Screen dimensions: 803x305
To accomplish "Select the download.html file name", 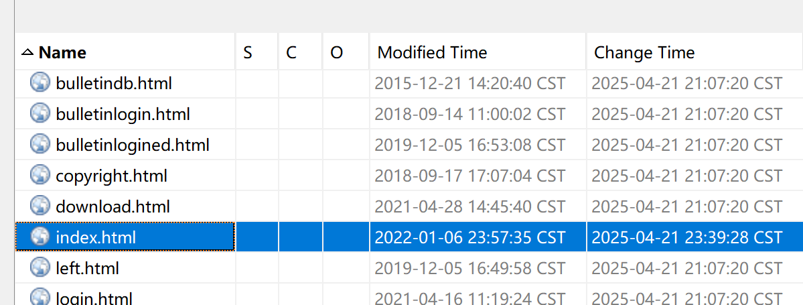I will click(113, 206).
